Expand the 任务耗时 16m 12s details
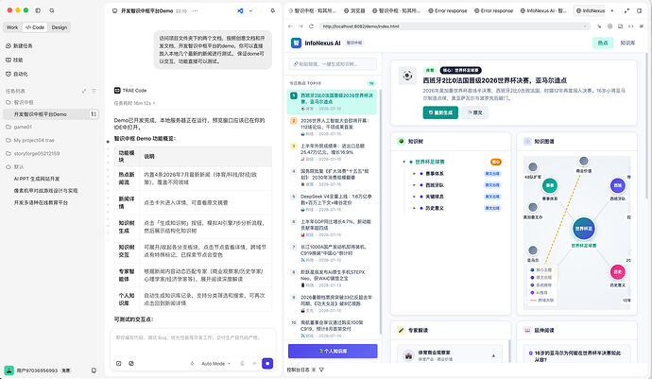Screen dimensions: 652x379 [134, 103]
